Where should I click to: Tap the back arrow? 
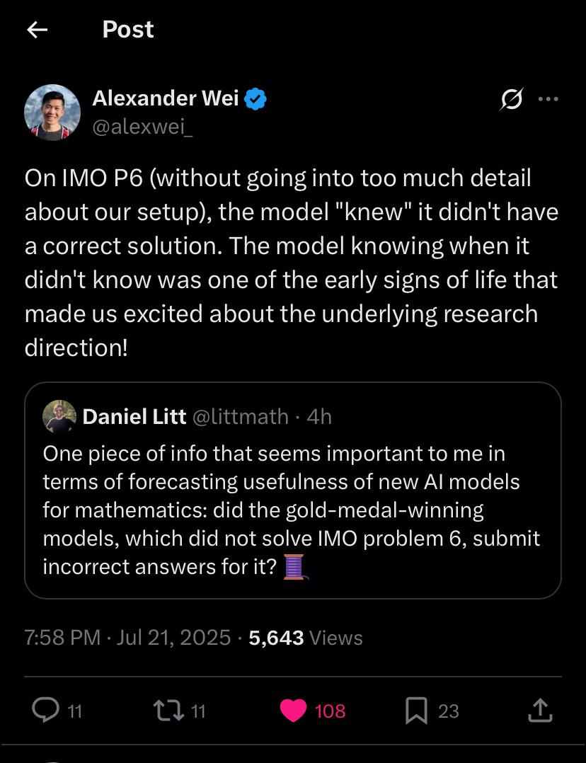tap(37, 30)
